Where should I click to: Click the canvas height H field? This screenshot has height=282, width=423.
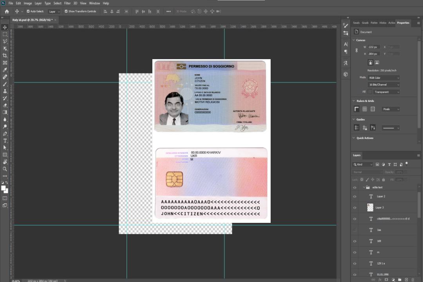pyautogui.click(x=374, y=54)
